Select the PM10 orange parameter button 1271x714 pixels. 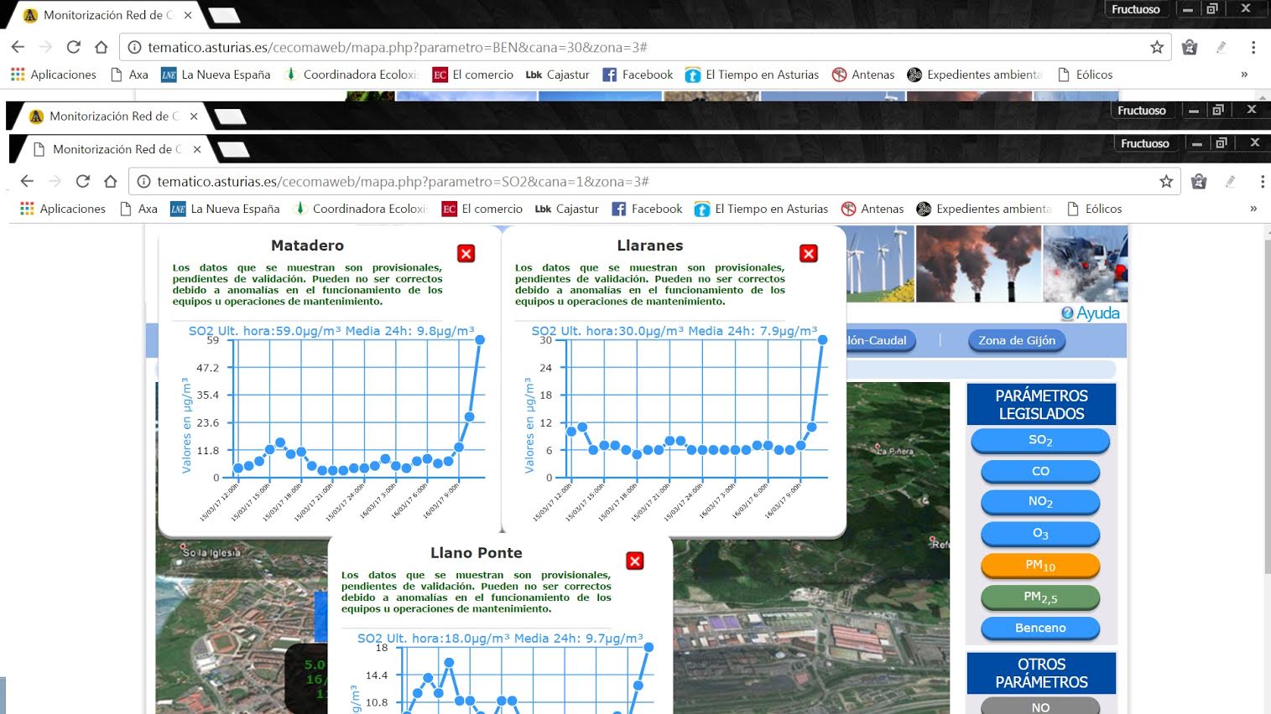pos(1040,566)
